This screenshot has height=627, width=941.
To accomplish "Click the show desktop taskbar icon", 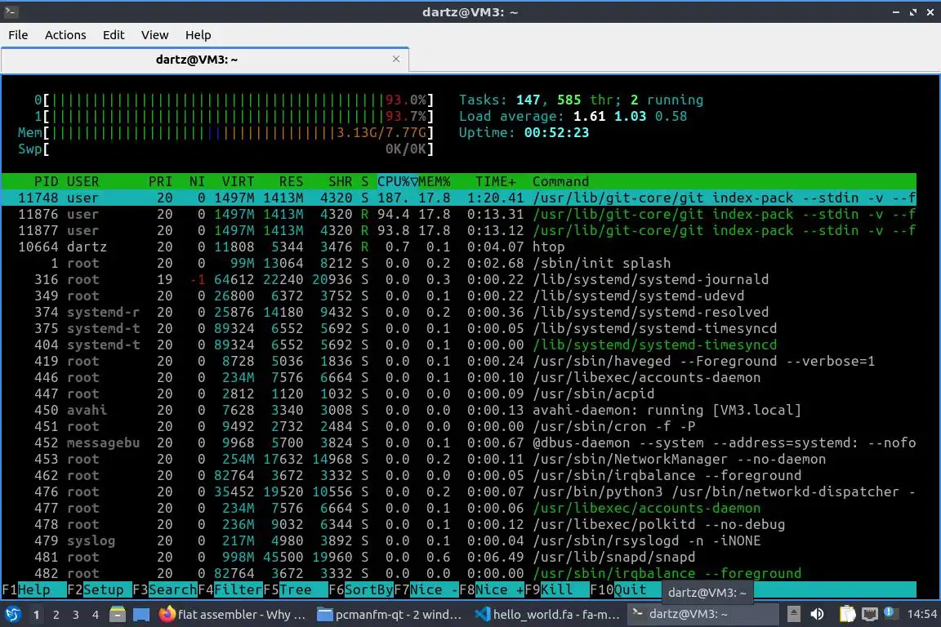I will click(x=141, y=615).
